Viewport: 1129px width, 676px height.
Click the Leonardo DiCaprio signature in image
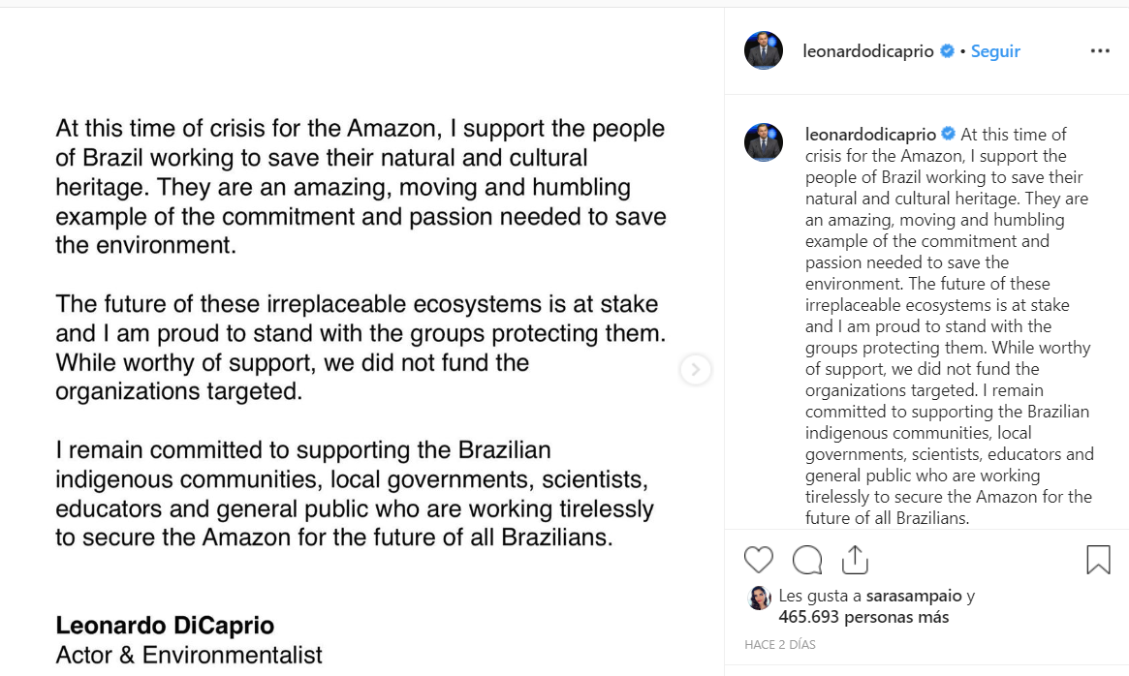pyautogui.click(x=165, y=626)
